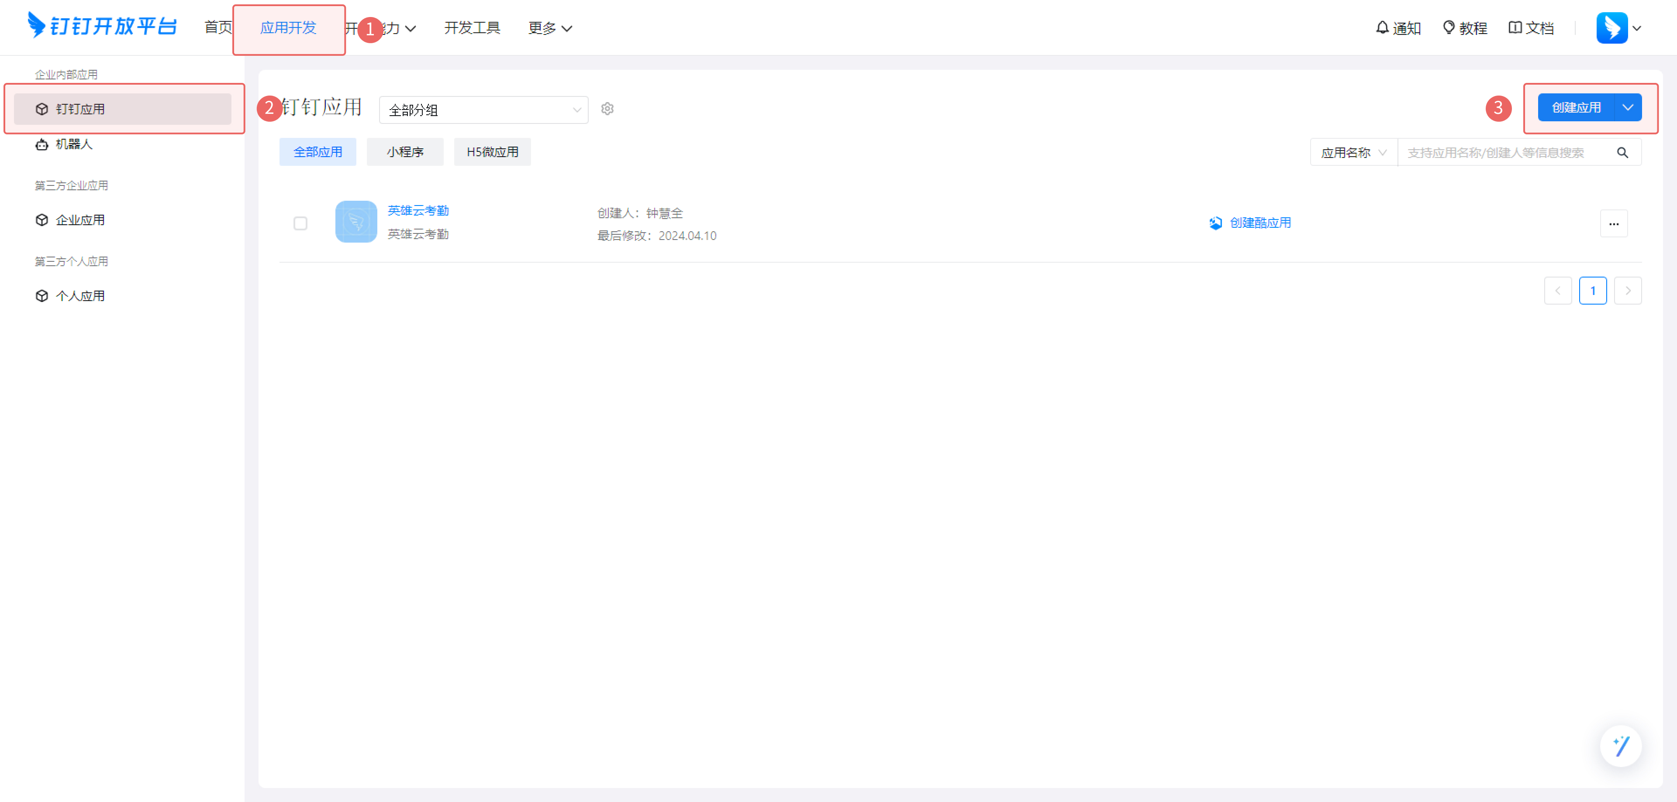Viewport: 1677px width, 802px height.
Task: Click the 英雄云考勤 app icon
Action: pyautogui.click(x=356, y=222)
